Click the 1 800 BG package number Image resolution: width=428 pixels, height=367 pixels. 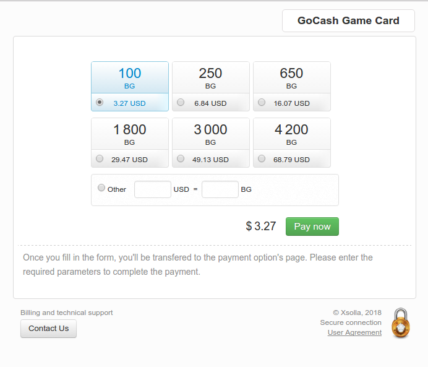pyautogui.click(x=130, y=129)
